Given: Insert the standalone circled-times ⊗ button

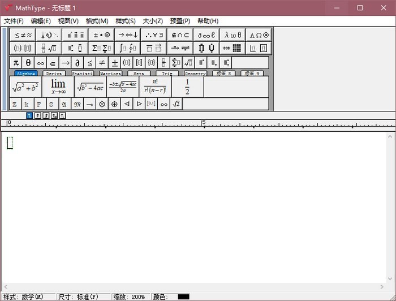Looking at the screenshot, I should click(102, 104).
